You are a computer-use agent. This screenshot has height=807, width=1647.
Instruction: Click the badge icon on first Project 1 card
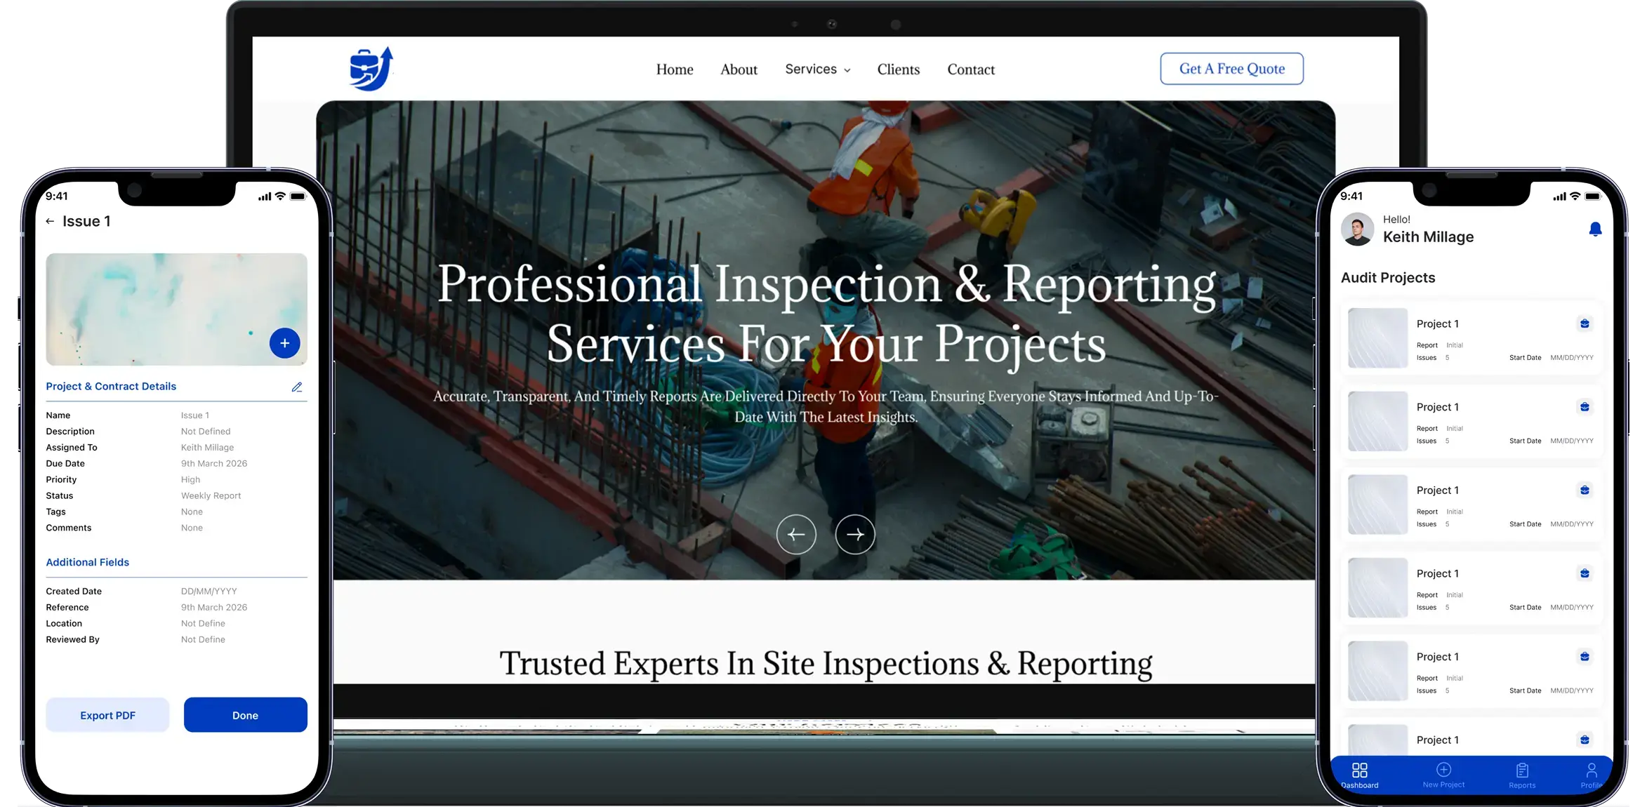click(x=1585, y=324)
